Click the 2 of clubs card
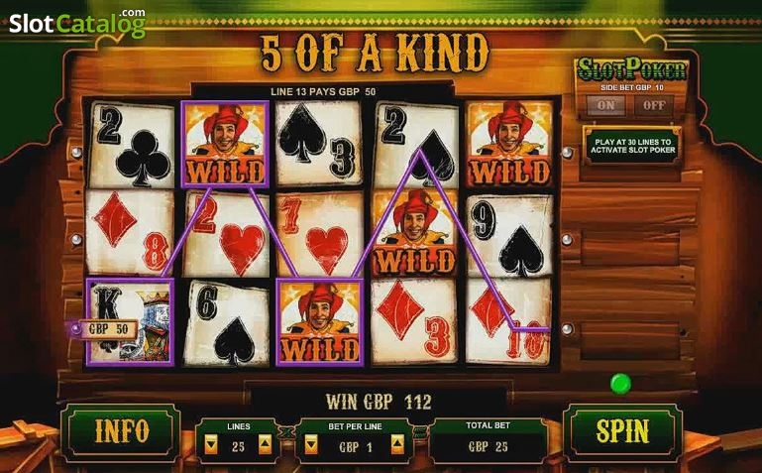 131,146
